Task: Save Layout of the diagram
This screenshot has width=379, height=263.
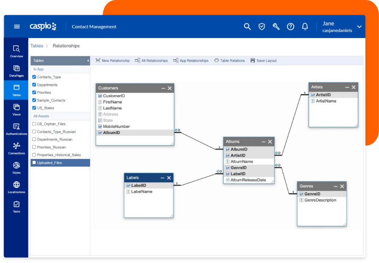Action: pyautogui.click(x=264, y=60)
